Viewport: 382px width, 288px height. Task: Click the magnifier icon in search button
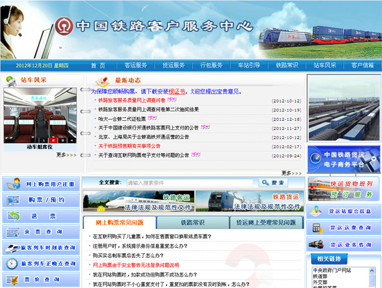coord(265,183)
